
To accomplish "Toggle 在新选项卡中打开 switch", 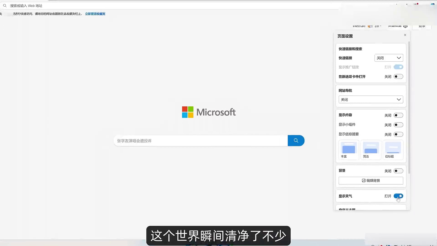I will (398, 77).
